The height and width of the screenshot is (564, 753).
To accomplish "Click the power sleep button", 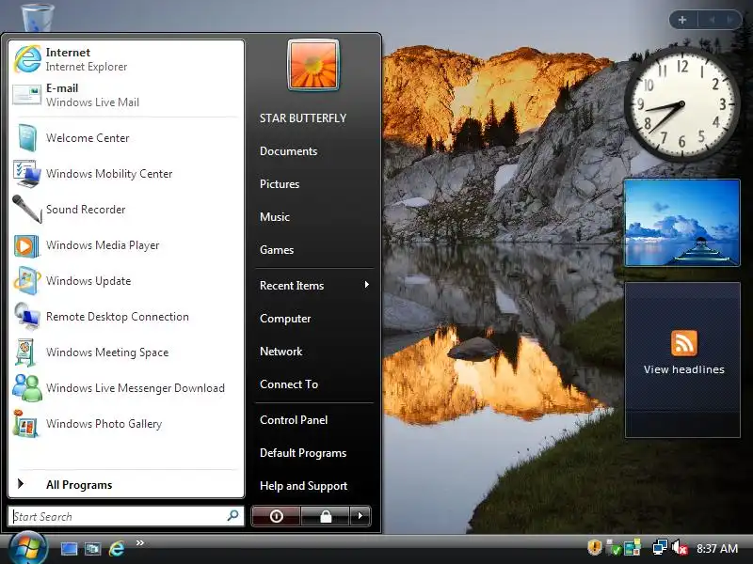I will click(276, 516).
